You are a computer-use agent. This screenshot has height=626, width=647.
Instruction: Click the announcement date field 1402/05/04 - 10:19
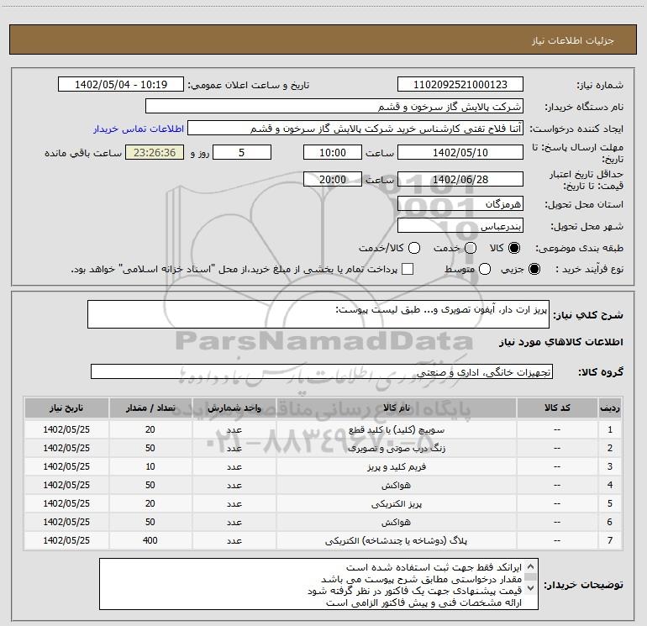[120, 85]
